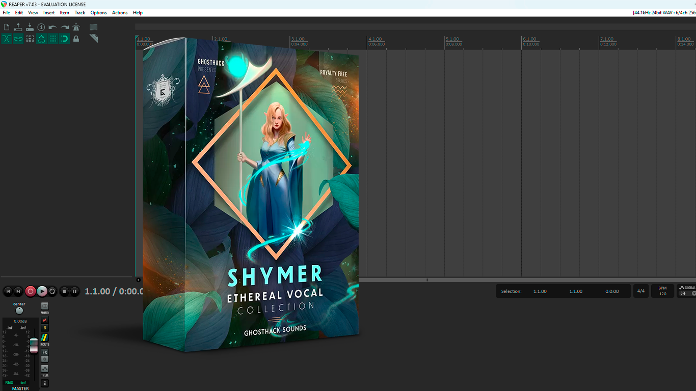Click the master volume fader

click(34, 345)
